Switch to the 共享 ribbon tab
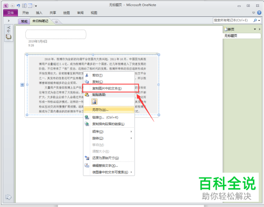The width and height of the screenshot is (264, 207). point(53,13)
